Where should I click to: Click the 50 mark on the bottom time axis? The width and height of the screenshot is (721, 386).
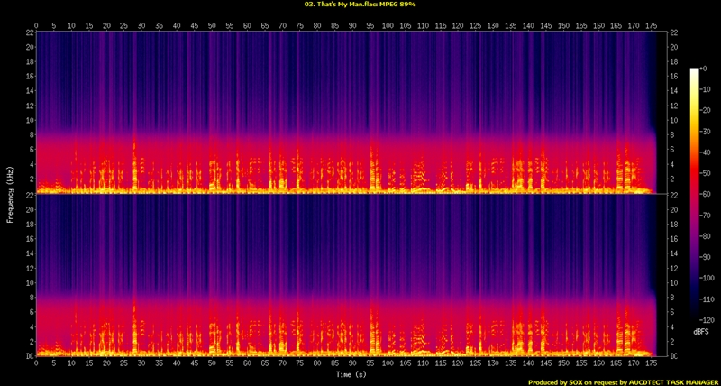213,363
